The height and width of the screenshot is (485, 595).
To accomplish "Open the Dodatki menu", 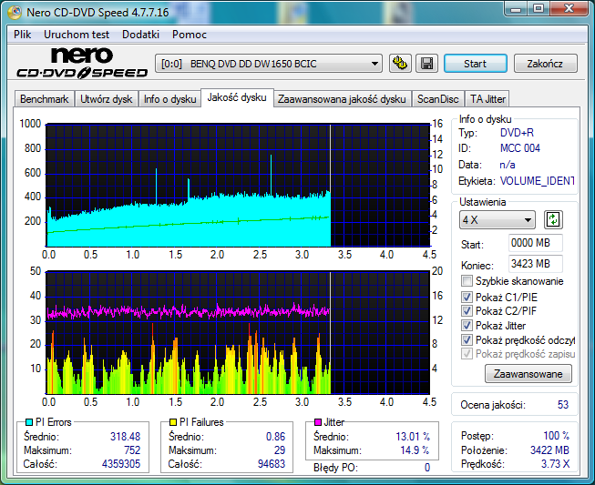I will coord(140,35).
